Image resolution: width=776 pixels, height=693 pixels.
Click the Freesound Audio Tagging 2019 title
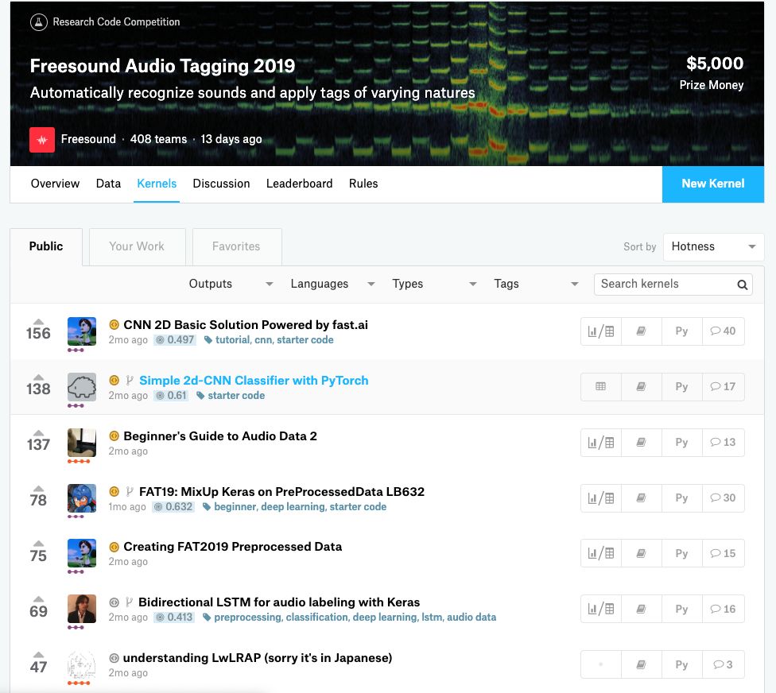coord(162,66)
